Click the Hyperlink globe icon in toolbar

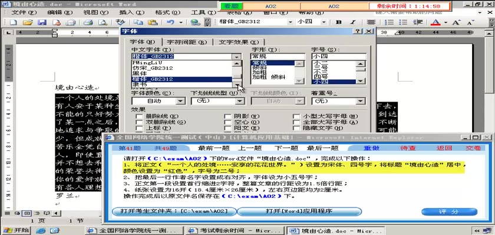[x=196, y=22]
